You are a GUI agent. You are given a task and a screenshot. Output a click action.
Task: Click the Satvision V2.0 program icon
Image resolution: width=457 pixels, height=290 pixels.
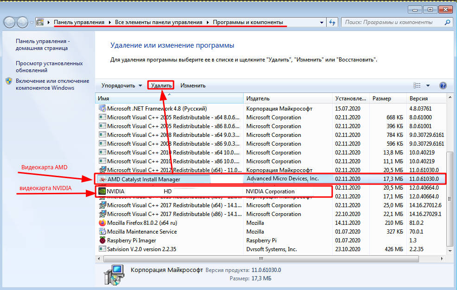[x=103, y=249]
